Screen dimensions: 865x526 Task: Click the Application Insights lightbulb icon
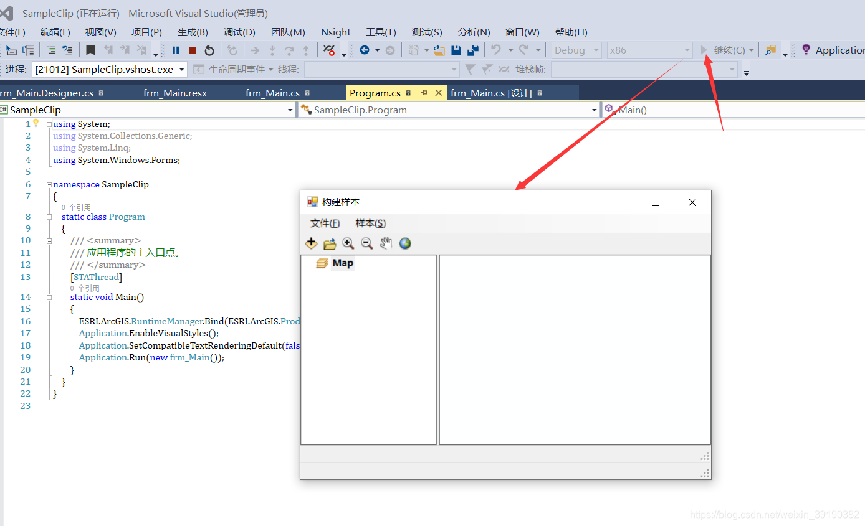click(806, 50)
